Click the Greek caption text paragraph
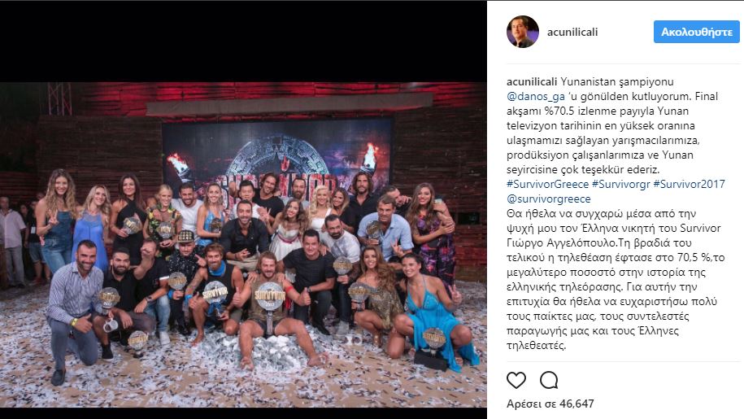Image resolution: width=744 pixels, height=419 pixels. [x=616, y=280]
